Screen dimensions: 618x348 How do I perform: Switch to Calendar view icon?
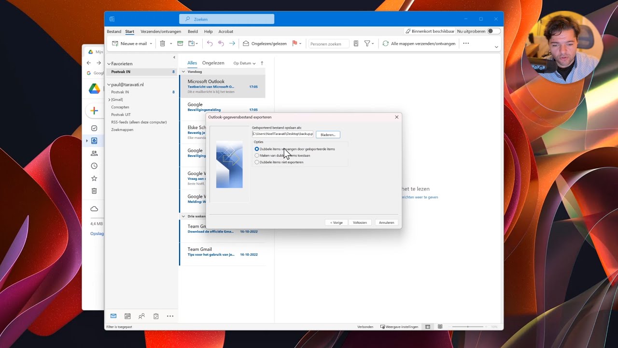tap(127, 316)
